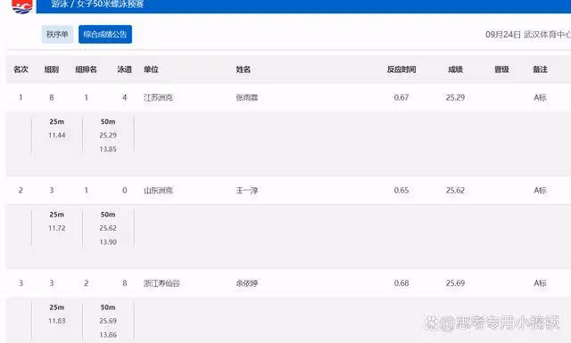The image size is (571, 343).
Task: Open the 综合成绩公告 tab
Action: [105, 34]
